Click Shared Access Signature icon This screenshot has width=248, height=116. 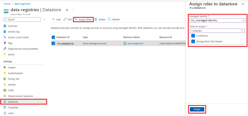click(5, 96)
